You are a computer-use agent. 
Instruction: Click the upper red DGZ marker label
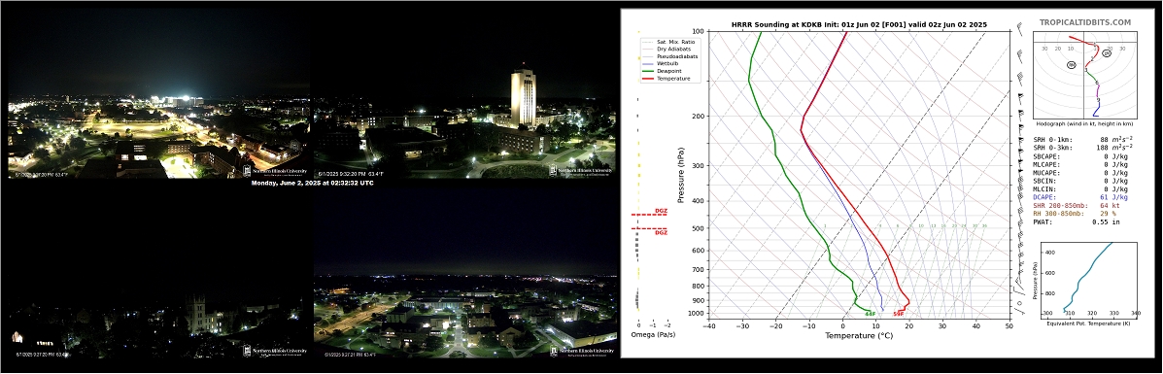(660, 212)
